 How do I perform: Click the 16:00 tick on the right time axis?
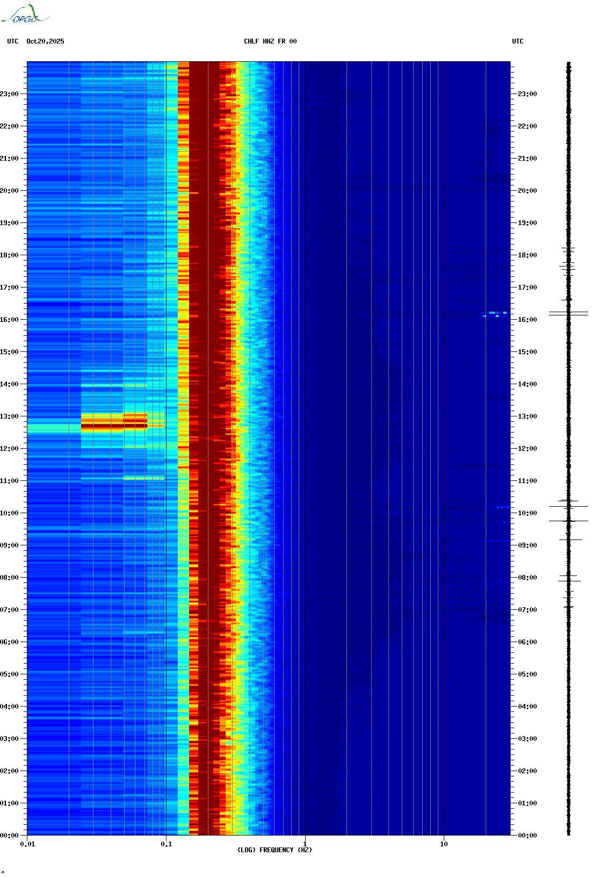pyautogui.click(x=527, y=320)
